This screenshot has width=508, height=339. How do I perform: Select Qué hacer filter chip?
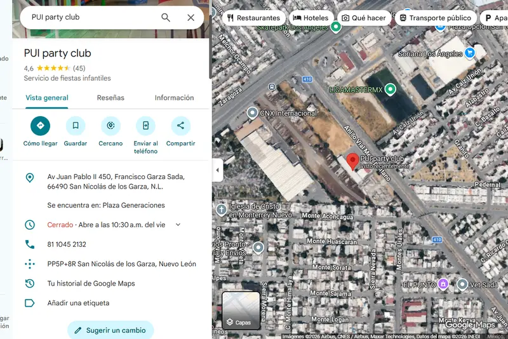(364, 18)
